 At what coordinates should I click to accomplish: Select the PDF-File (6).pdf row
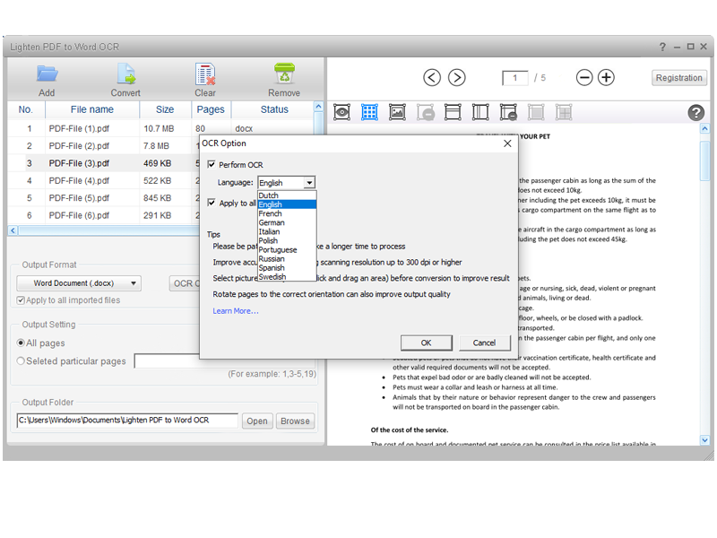pos(104,215)
